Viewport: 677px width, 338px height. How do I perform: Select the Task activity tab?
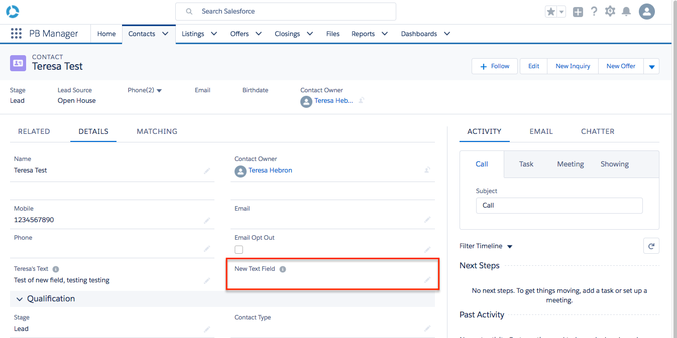(x=526, y=164)
